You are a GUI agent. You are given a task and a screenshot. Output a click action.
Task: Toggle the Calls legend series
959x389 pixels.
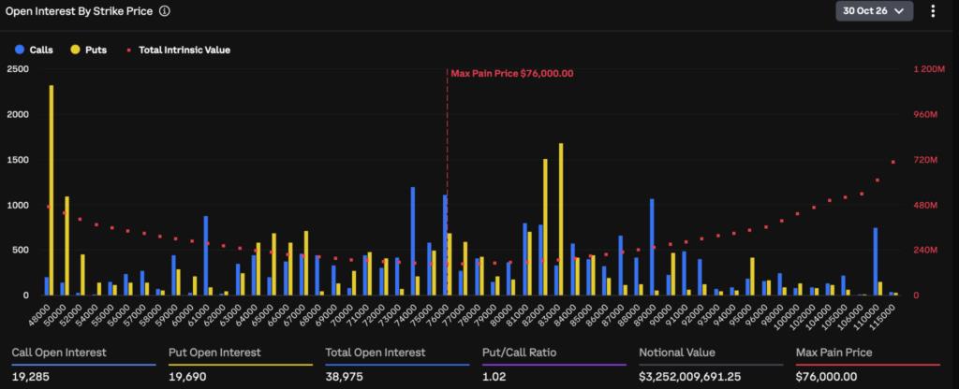coord(35,50)
